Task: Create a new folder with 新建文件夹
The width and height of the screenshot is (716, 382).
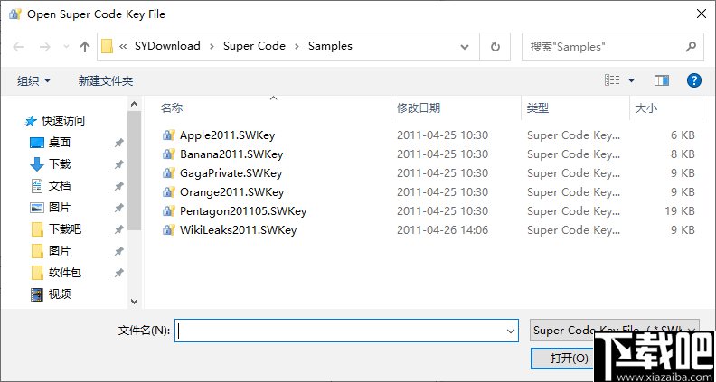Action: pyautogui.click(x=106, y=81)
